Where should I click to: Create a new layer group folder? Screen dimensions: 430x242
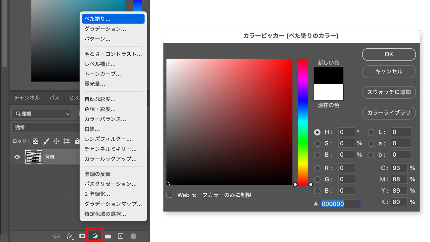(108, 236)
